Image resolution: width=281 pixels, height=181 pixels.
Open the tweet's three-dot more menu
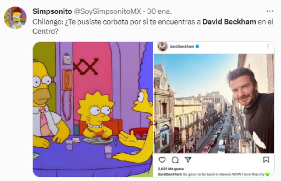pos(270,11)
